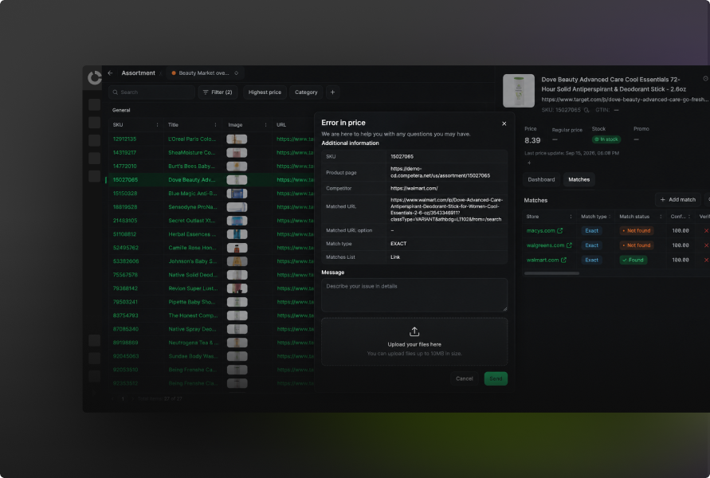This screenshot has height=478, width=710.
Task: Click the In stock badge
Action: pos(606,139)
